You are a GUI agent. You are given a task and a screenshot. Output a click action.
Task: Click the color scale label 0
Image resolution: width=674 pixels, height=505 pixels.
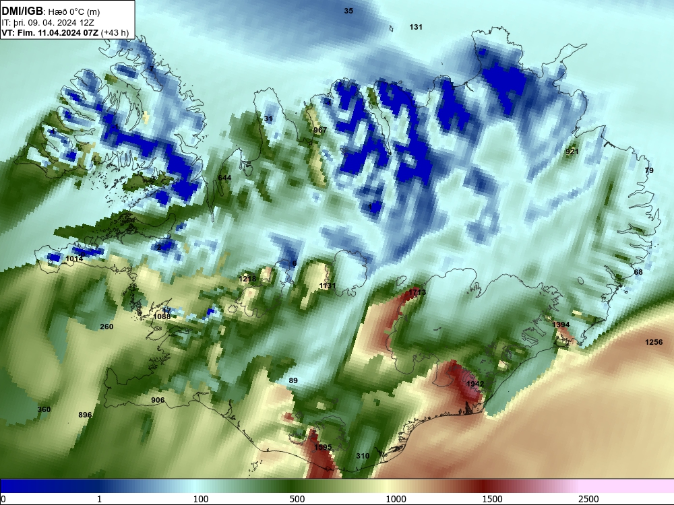tap(4, 499)
